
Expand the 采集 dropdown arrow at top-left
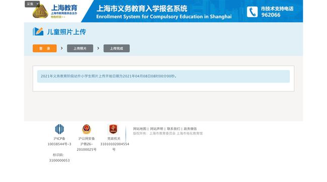pos(37,4)
